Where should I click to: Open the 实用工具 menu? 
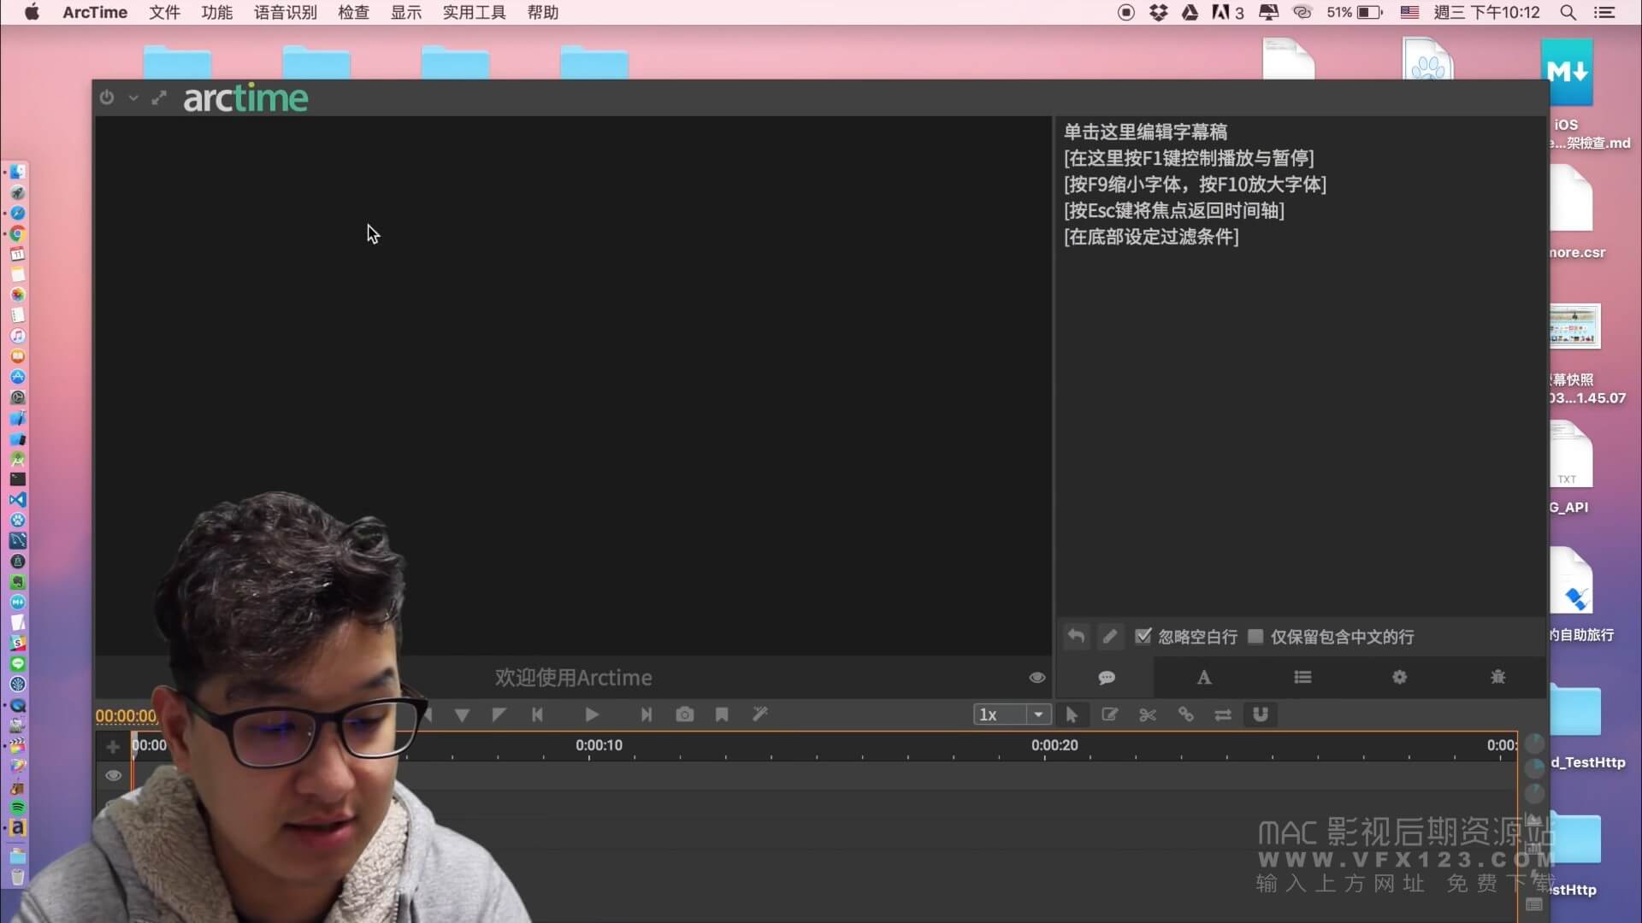click(x=474, y=12)
